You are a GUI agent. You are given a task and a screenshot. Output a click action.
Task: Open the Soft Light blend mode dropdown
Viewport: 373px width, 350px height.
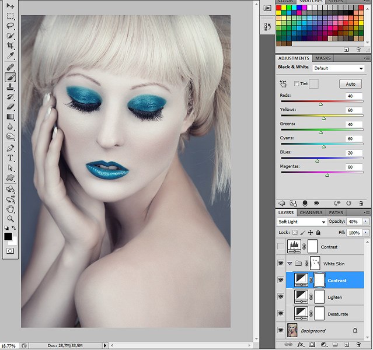point(302,222)
